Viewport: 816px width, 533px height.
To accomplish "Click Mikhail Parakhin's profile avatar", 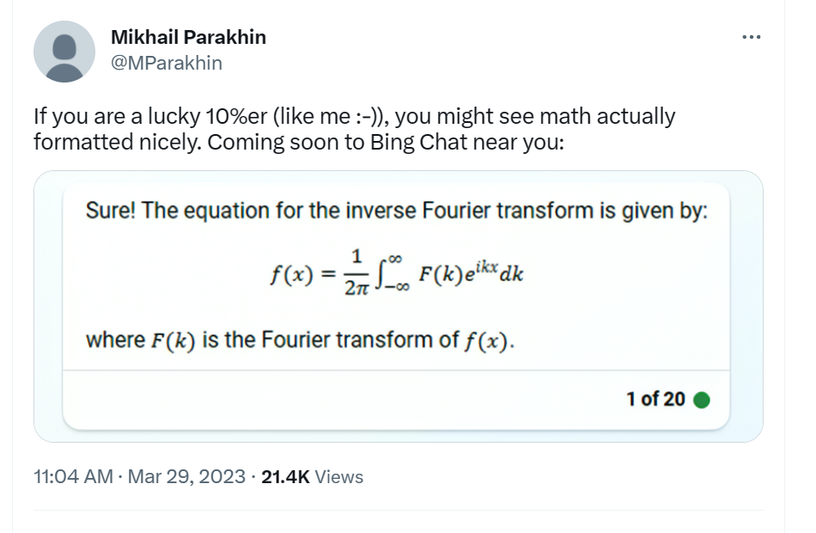I will (x=64, y=52).
